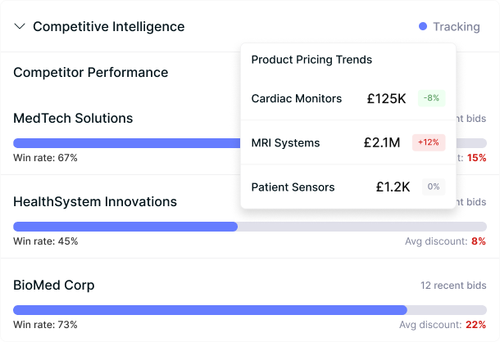Select the MRI Systems pricing row
The image size is (500, 342).
pyautogui.click(x=285, y=143)
